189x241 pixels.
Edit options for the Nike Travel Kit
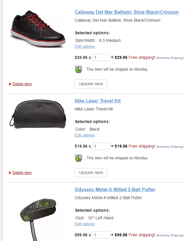point(85,135)
